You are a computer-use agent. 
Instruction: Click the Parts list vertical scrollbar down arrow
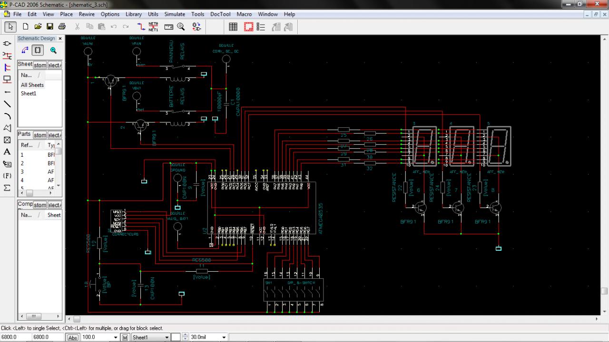(x=59, y=186)
